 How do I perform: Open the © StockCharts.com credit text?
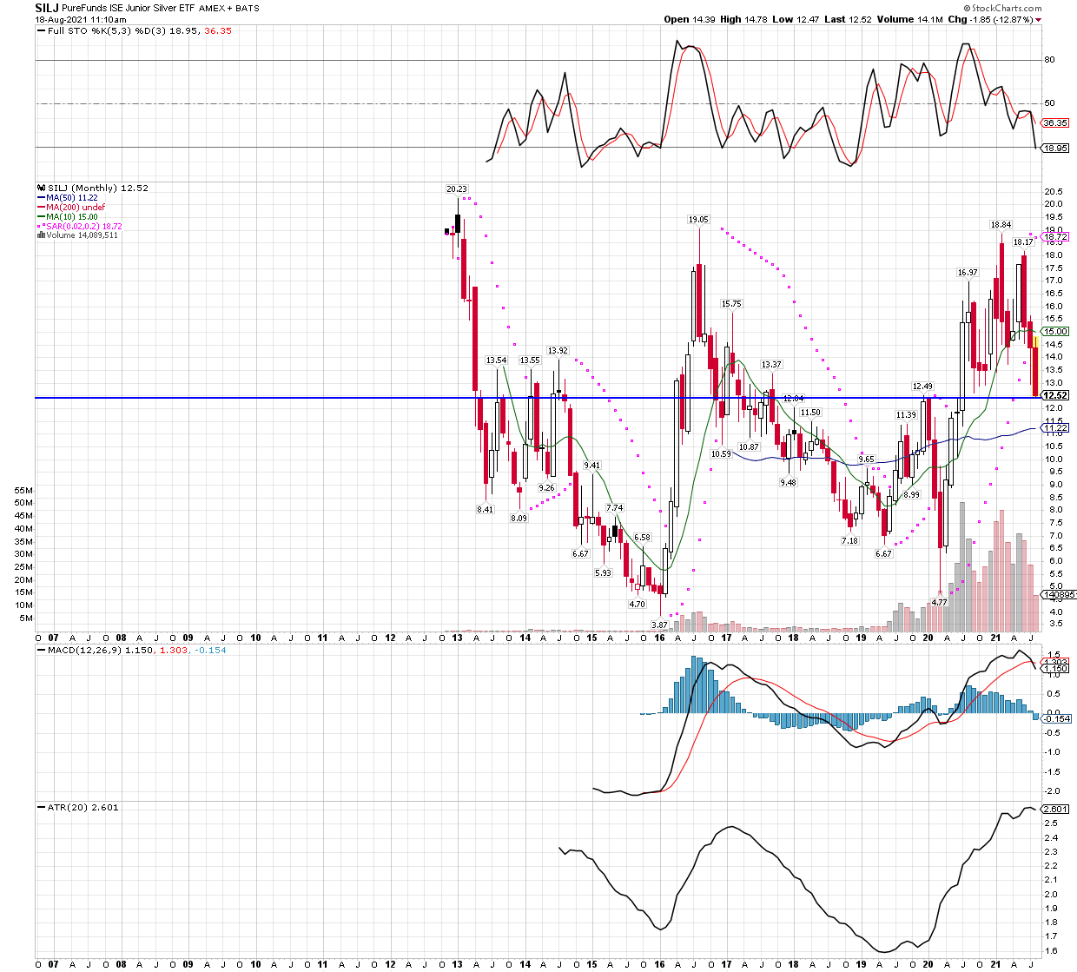coord(1004,9)
